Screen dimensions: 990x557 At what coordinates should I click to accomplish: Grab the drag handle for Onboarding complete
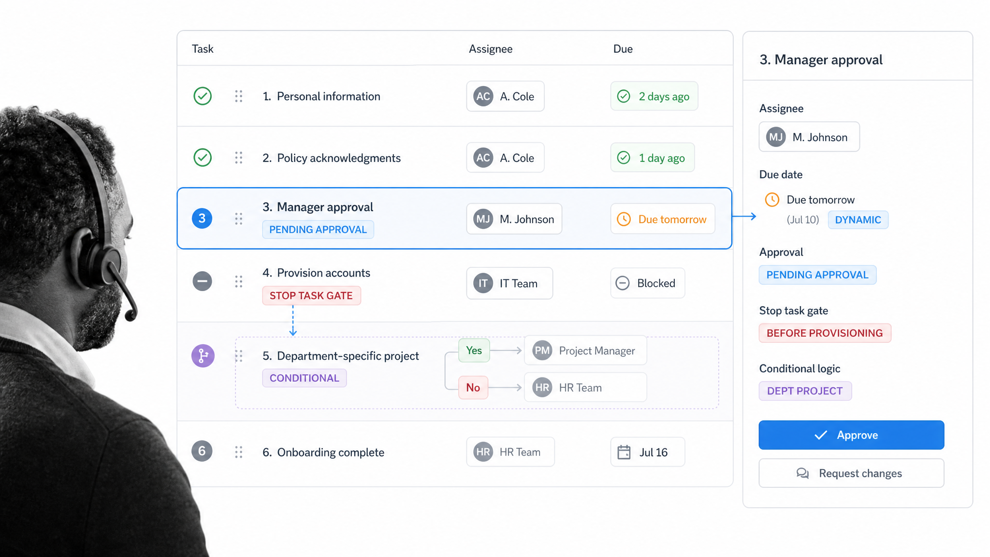[239, 452]
